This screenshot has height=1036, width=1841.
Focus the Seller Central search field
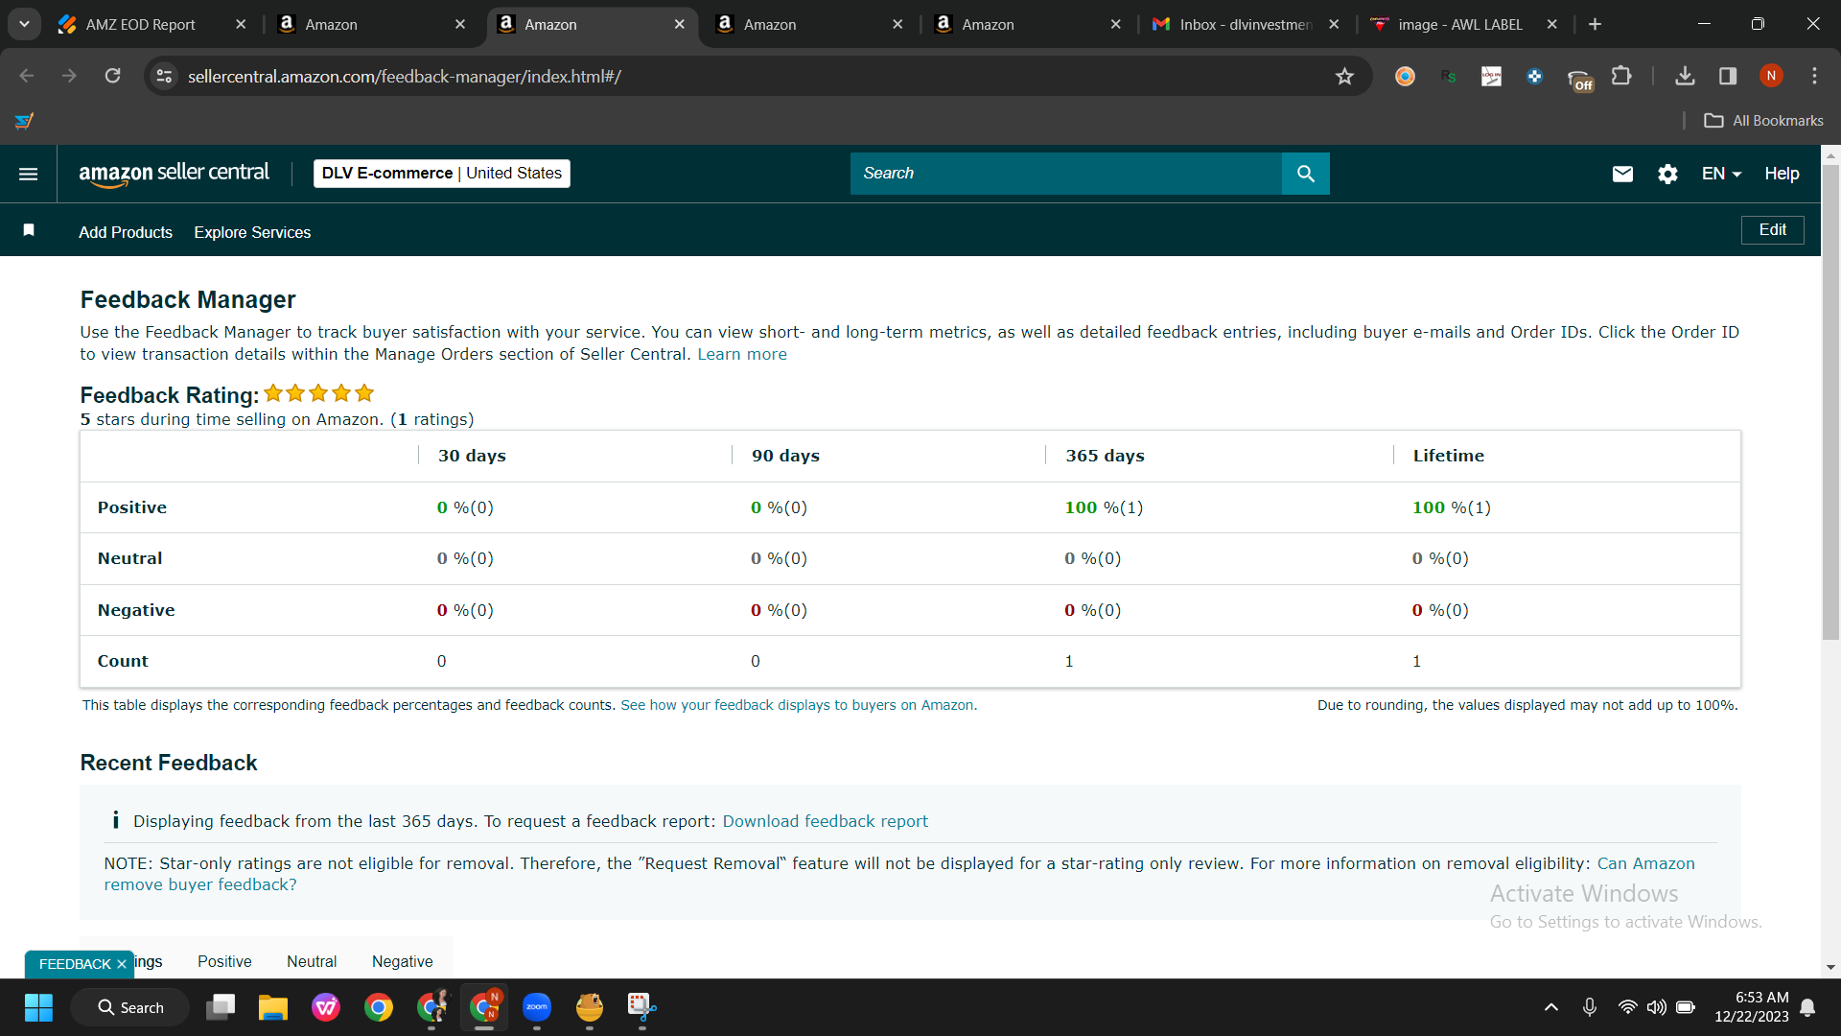1065,174
